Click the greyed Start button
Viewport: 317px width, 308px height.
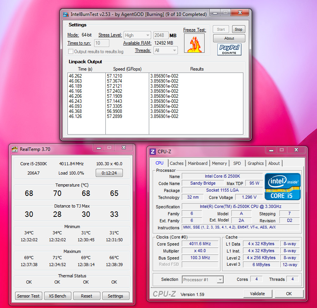tap(221, 29)
